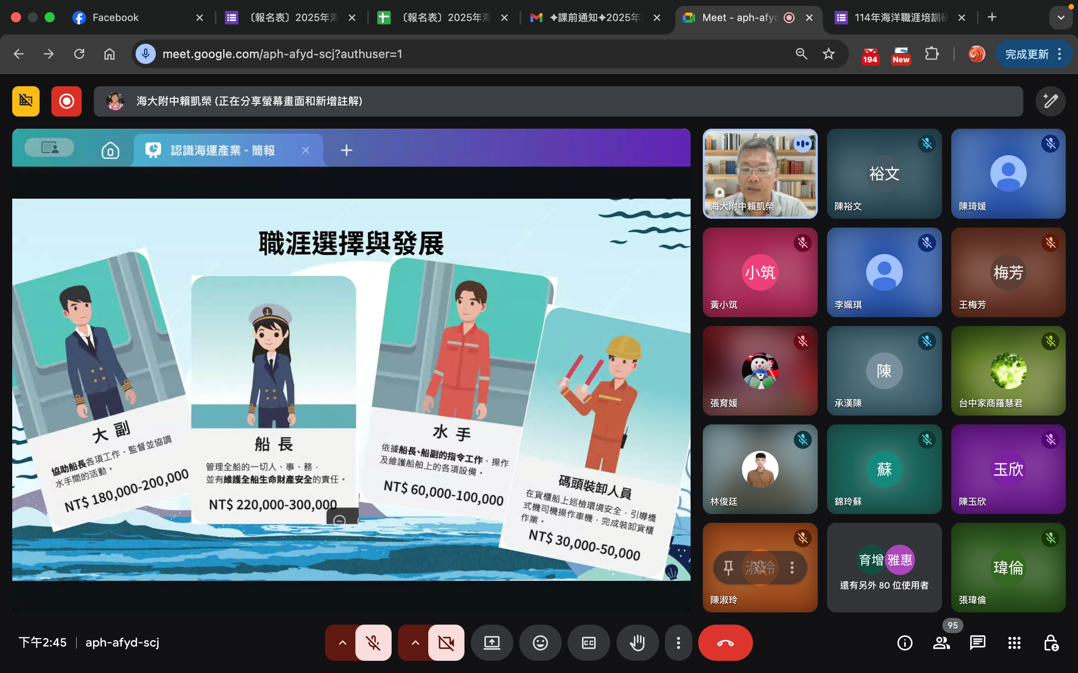
Task: Open the in-call chat panel
Action: 977,642
